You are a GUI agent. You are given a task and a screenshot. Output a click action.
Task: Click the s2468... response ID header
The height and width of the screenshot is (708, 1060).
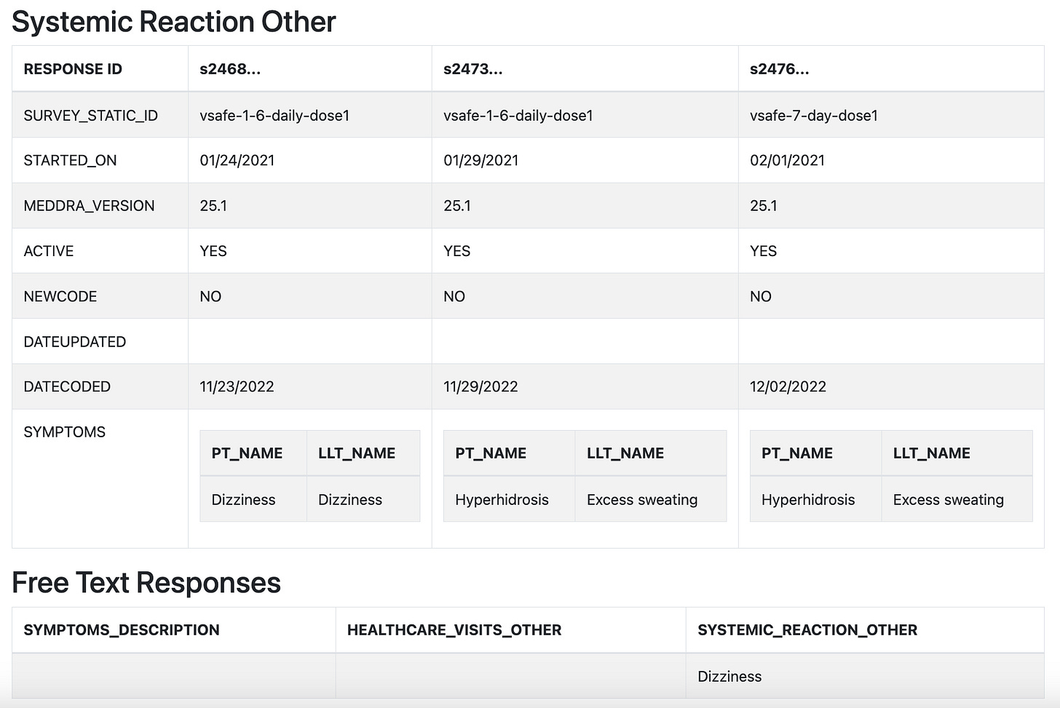[x=230, y=69]
